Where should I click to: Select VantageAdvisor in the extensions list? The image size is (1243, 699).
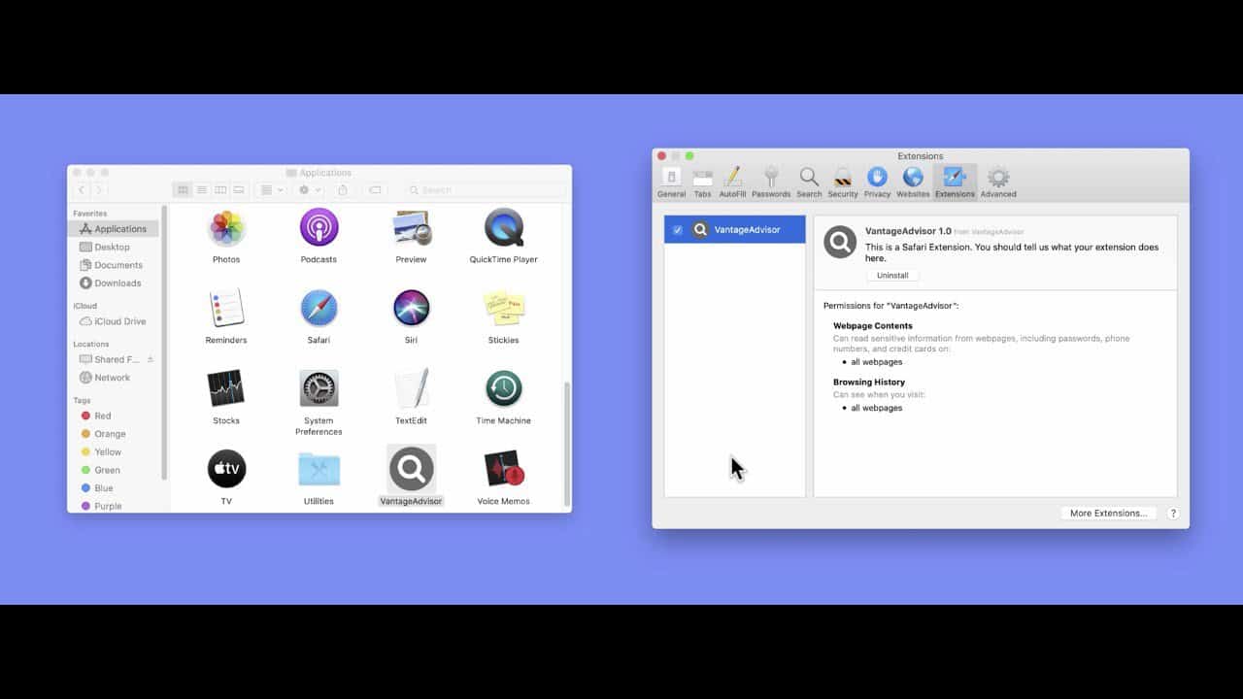click(x=735, y=230)
